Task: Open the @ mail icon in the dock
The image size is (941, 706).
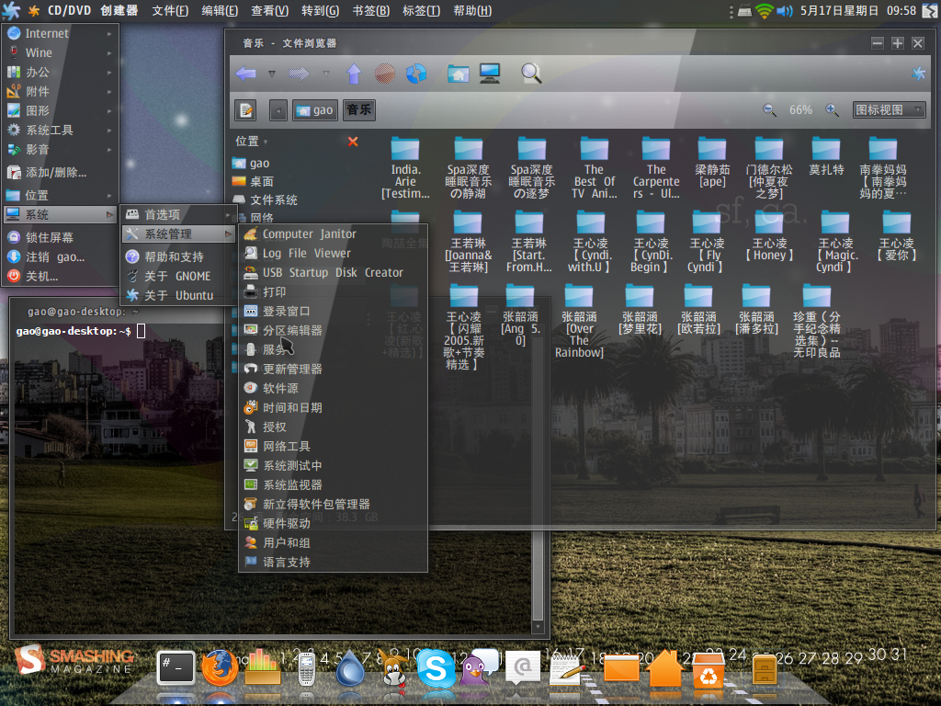Action: point(523,667)
